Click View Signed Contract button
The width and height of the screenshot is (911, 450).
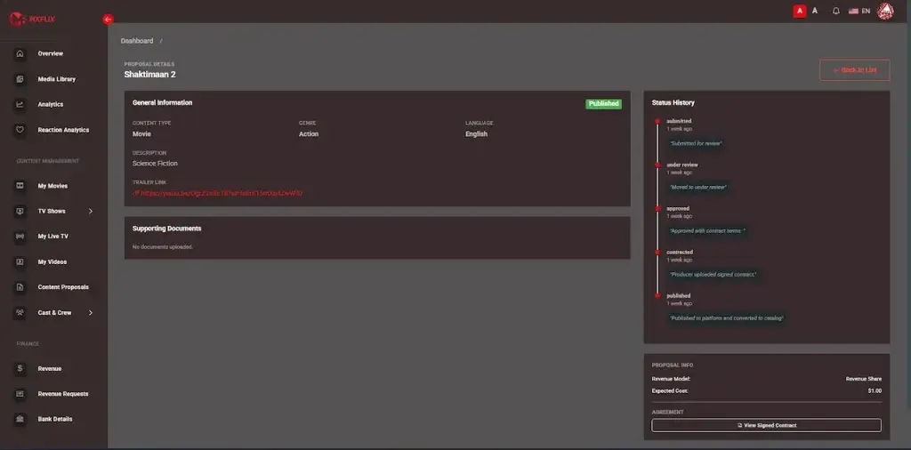766,425
